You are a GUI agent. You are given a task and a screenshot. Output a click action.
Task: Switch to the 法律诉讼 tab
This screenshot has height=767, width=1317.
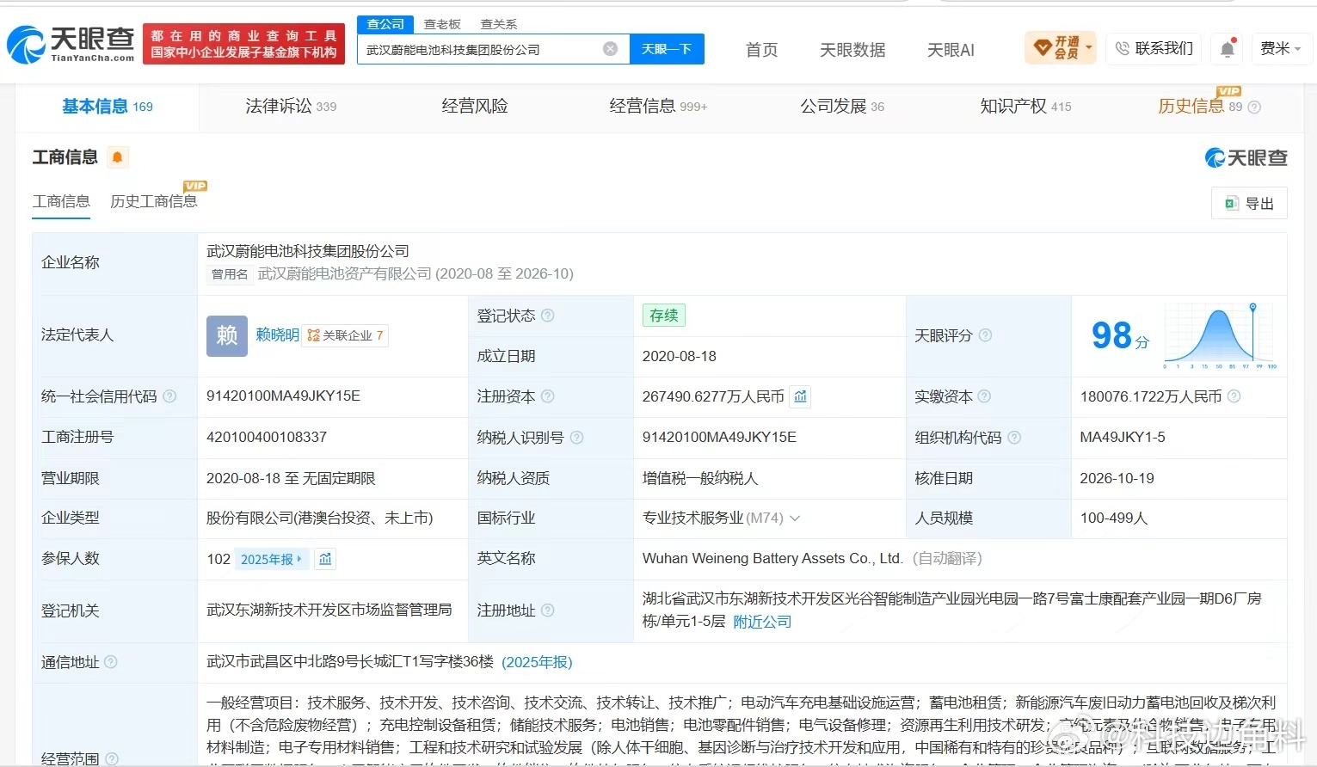[x=291, y=107]
